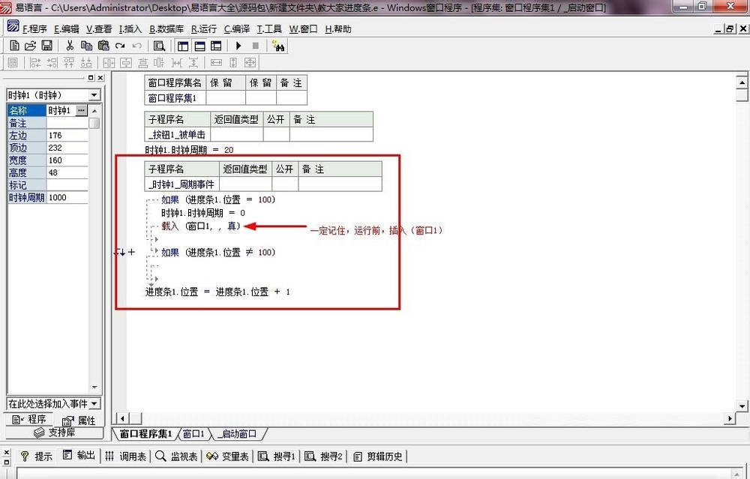Screen dimensions: 750x479
Task: Open the 在此处选择加入事件 event dropdown
Action: (94, 404)
